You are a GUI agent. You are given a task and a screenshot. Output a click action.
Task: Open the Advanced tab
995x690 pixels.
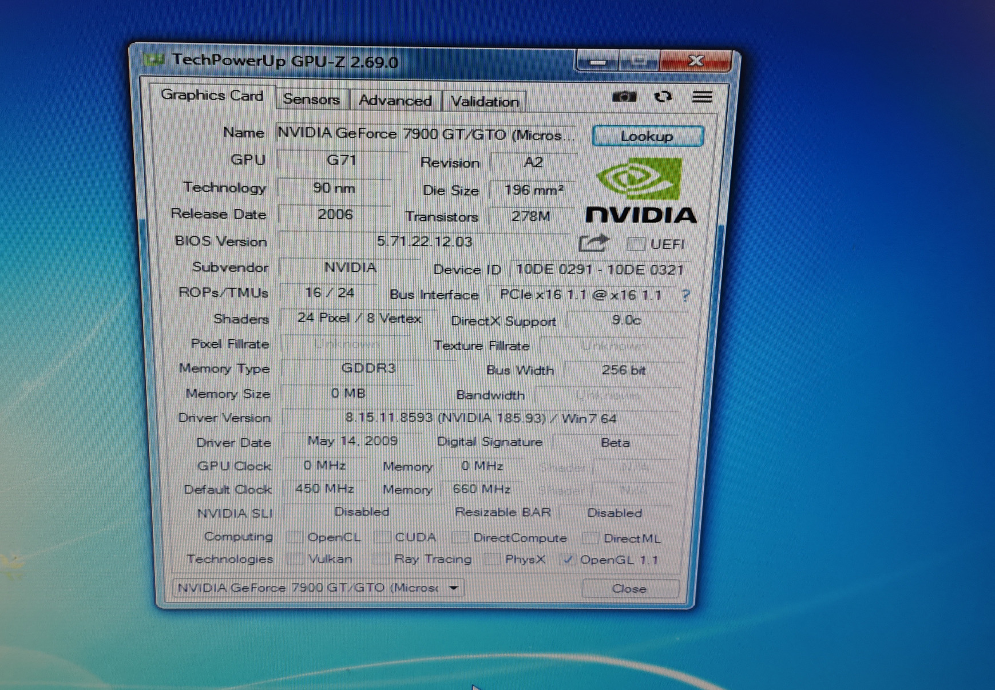(x=395, y=101)
